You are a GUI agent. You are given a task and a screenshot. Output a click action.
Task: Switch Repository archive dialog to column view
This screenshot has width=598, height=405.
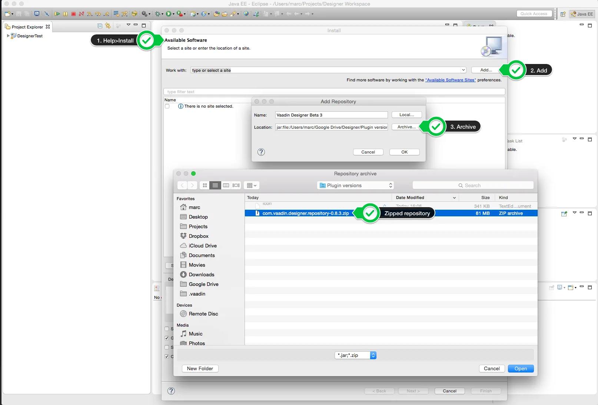click(x=226, y=185)
